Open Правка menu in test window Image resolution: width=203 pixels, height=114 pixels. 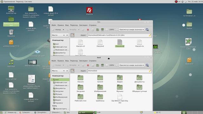(x=61, y=60)
